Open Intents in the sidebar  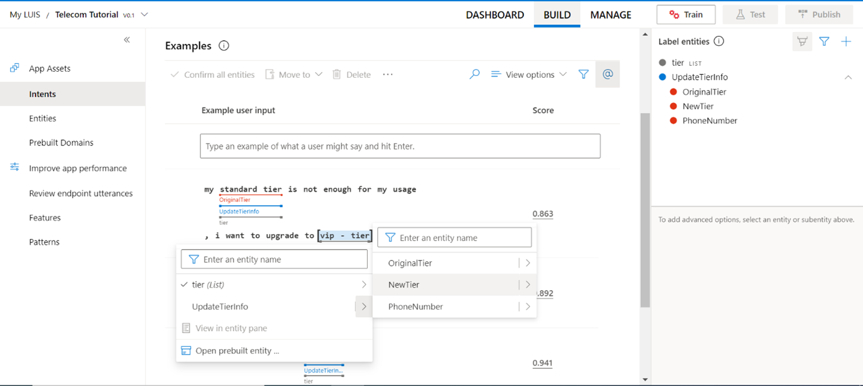pos(72,94)
